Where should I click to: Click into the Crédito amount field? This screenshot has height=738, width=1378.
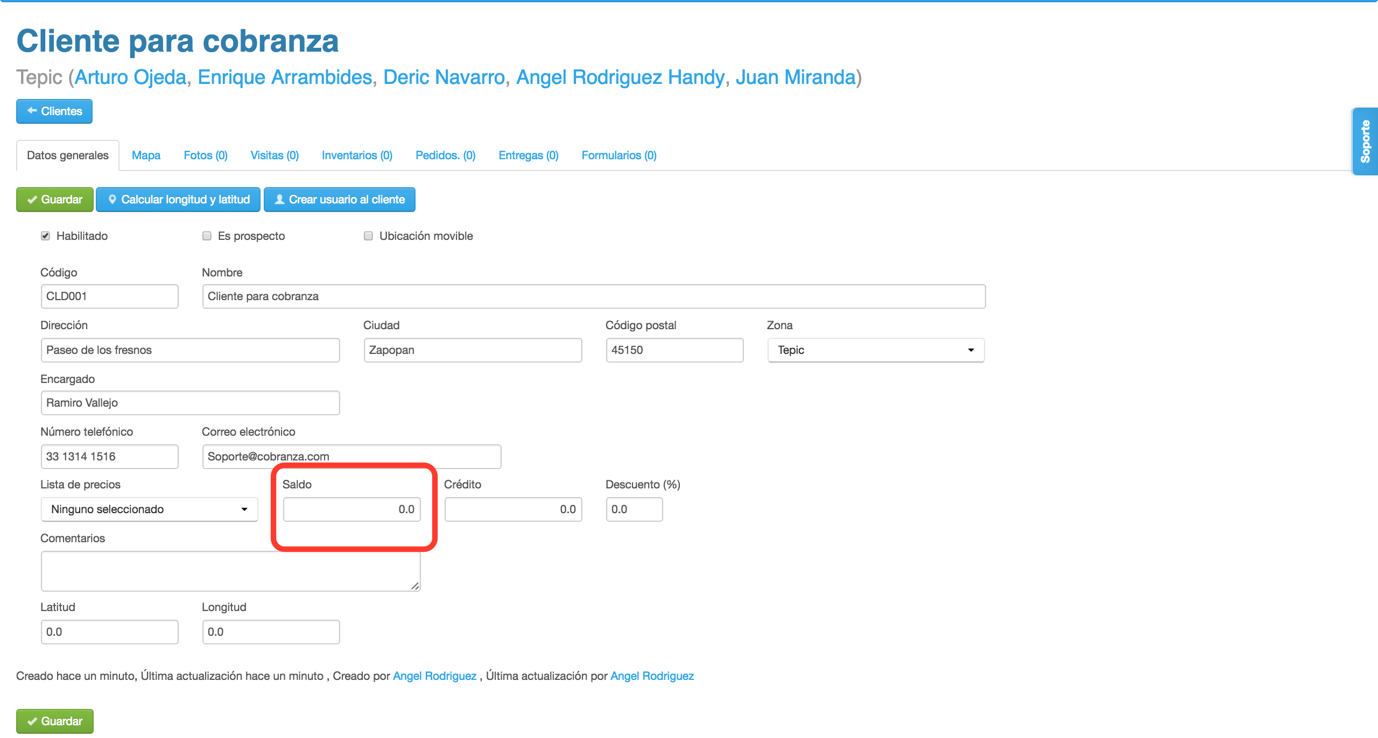tap(513, 509)
